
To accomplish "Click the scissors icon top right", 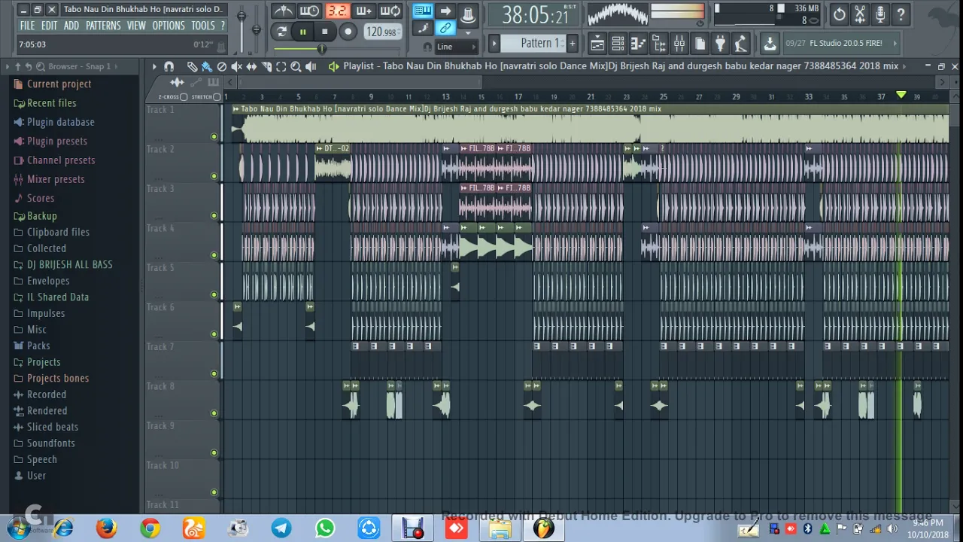I will (860, 14).
